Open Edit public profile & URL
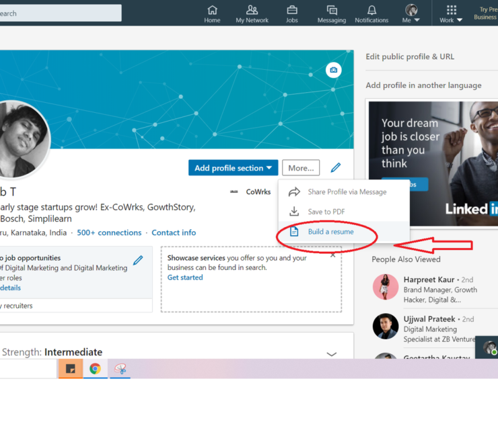This screenshot has height=430, width=498. (410, 56)
